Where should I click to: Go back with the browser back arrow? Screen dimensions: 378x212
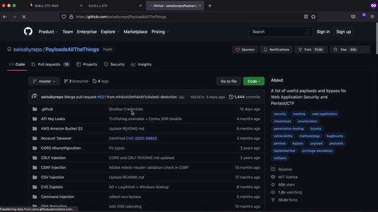click(x=5, y=17)
